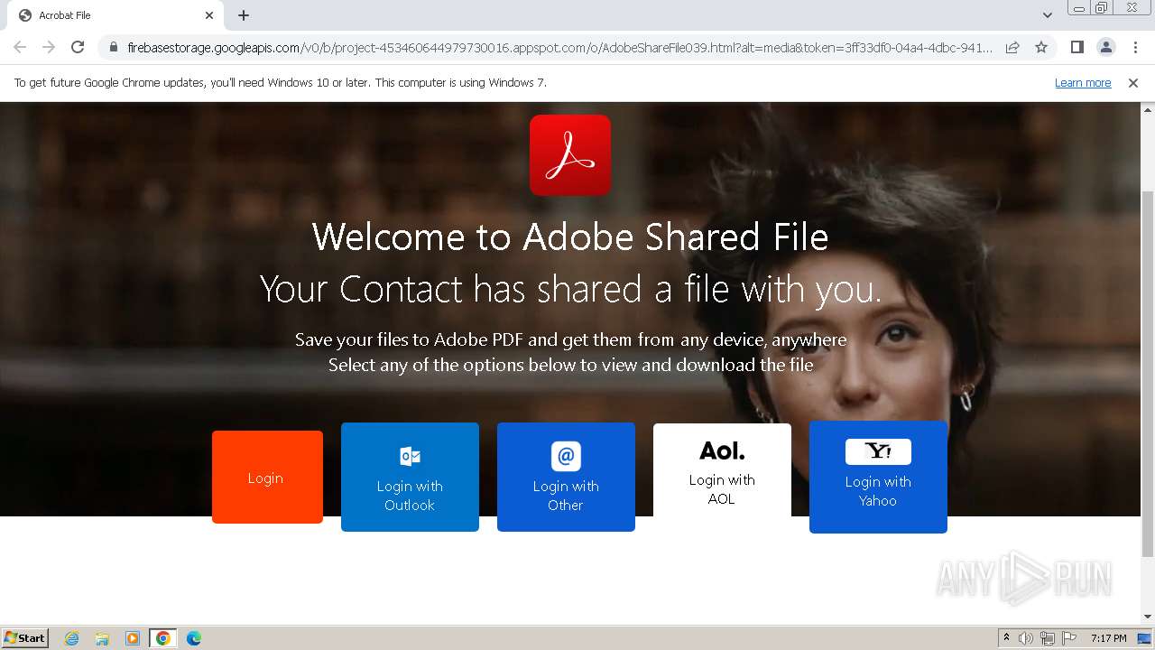This screenshot has width=1155, height=650.
Task: Click the orange Login tile
Action: point(267,477)
